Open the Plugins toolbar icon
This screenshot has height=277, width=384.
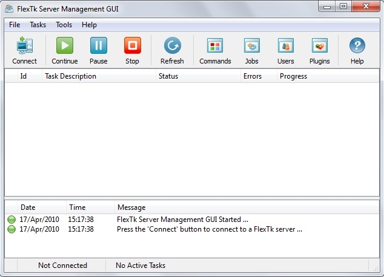[x=320, y=45]
